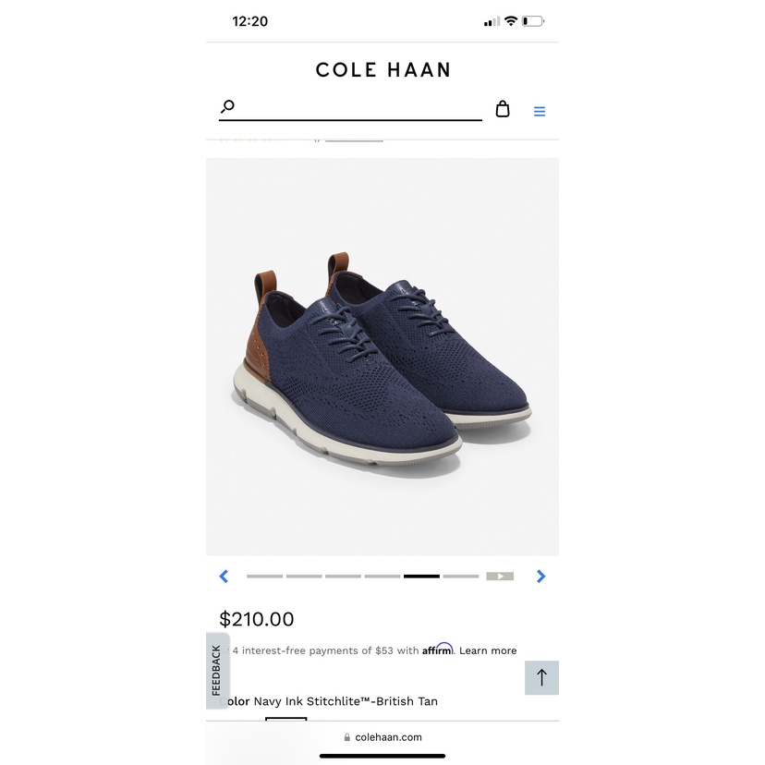The image size is (765, 765).
Task: Advance to next product image arrow
Action: [540, 577]
